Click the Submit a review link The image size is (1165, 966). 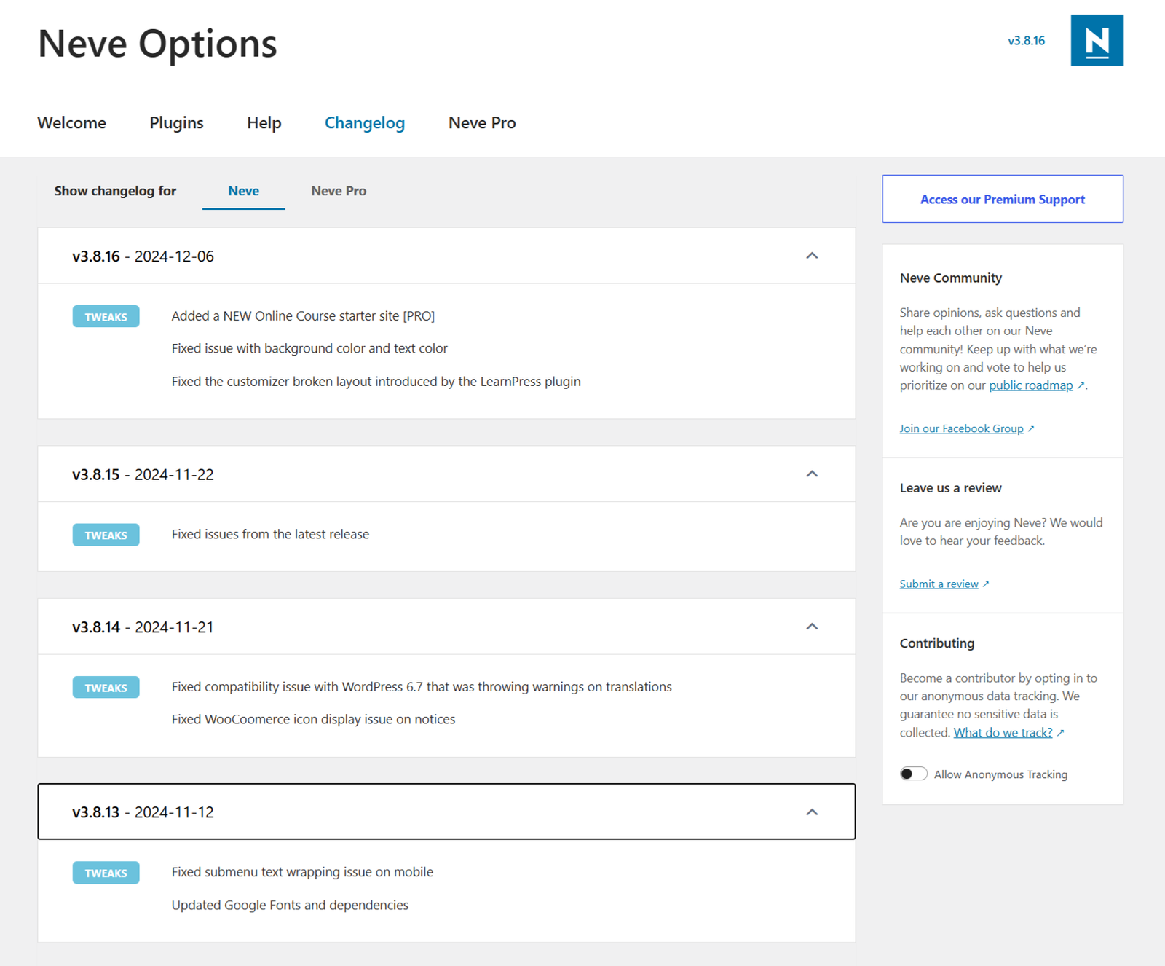tap(939, 584)
